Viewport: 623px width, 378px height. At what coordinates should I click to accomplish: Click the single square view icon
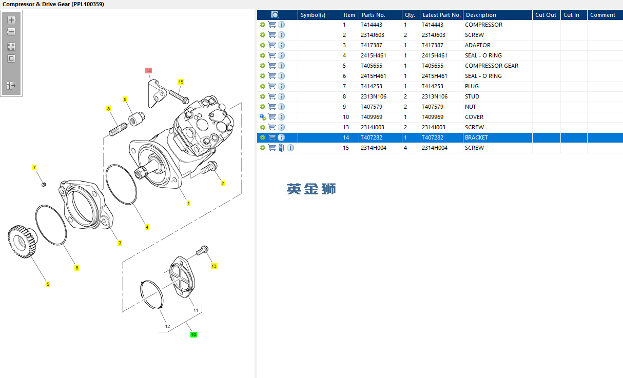point(11,58)
